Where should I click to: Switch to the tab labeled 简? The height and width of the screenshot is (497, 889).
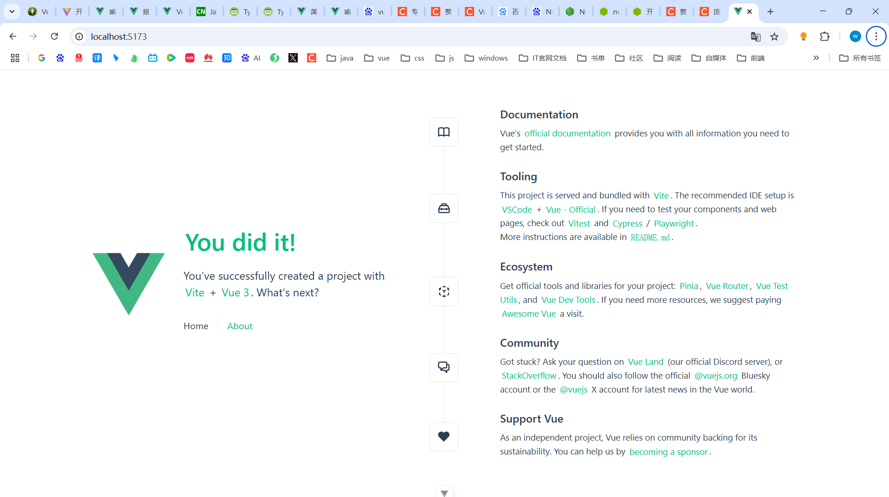click(307, 12)
